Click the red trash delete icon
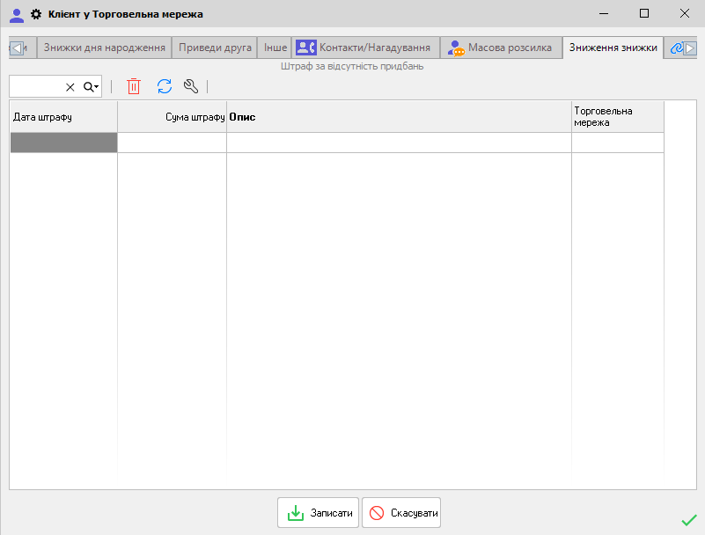Viewport: 705px width, 535px height. 134,86
